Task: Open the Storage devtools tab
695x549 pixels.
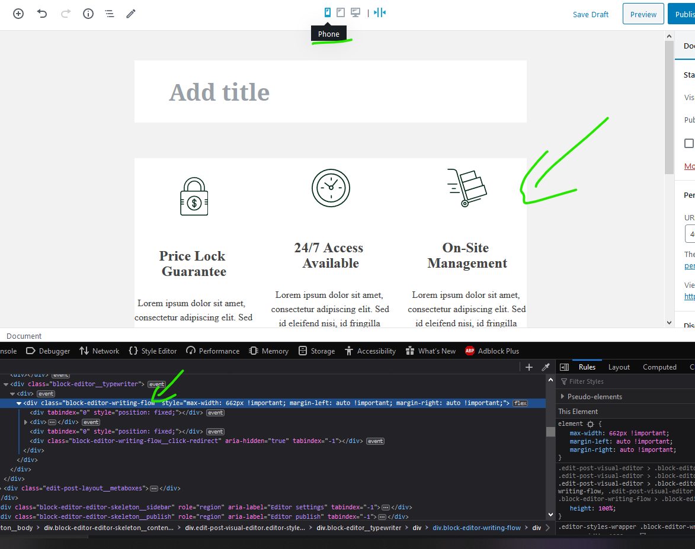Action: click(316, 351)
